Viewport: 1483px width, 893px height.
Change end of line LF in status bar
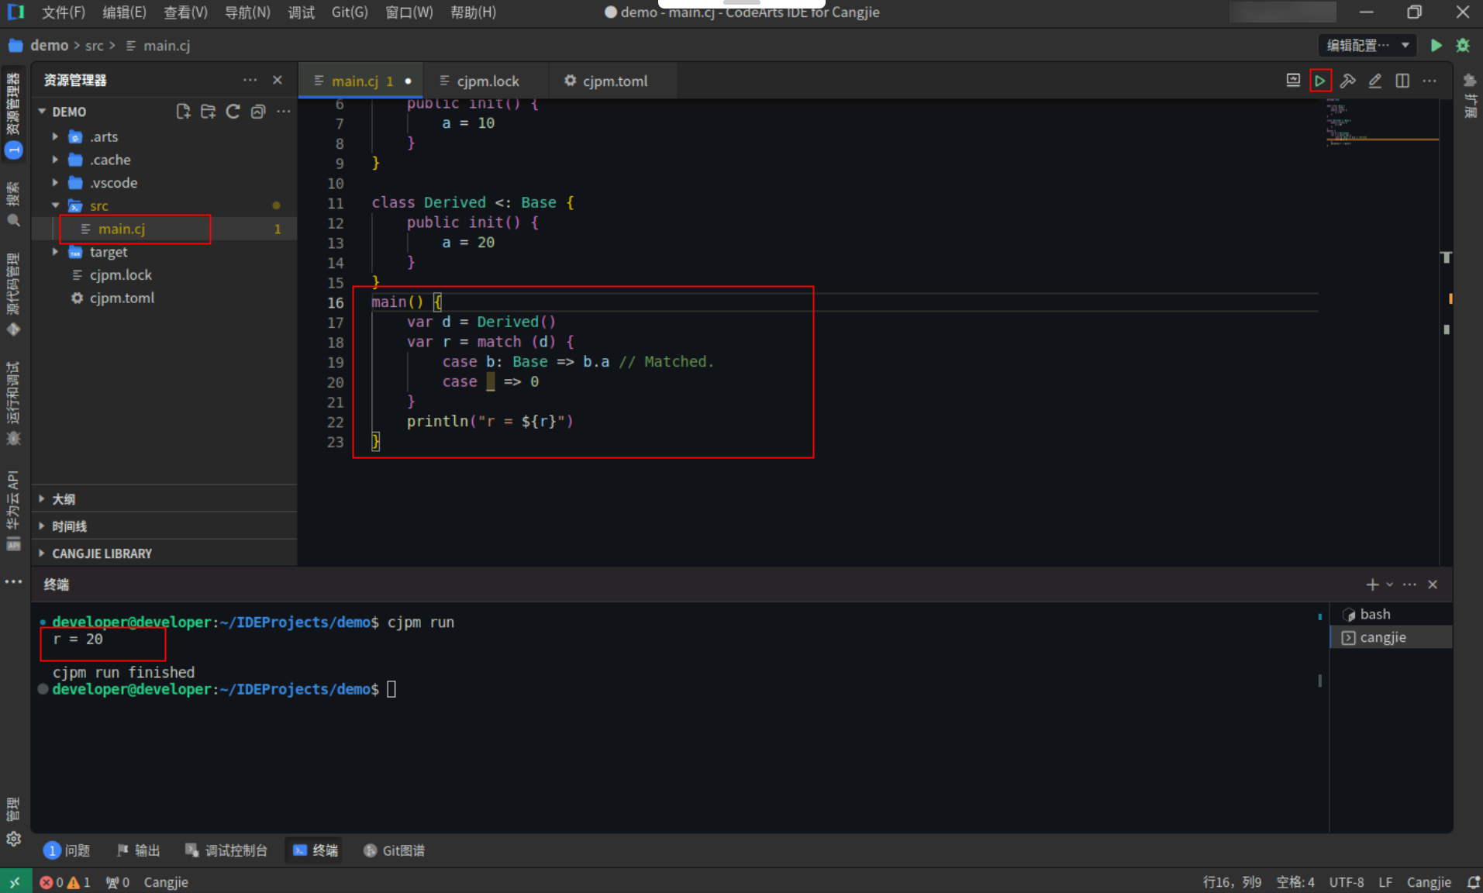coord(1385,882)
